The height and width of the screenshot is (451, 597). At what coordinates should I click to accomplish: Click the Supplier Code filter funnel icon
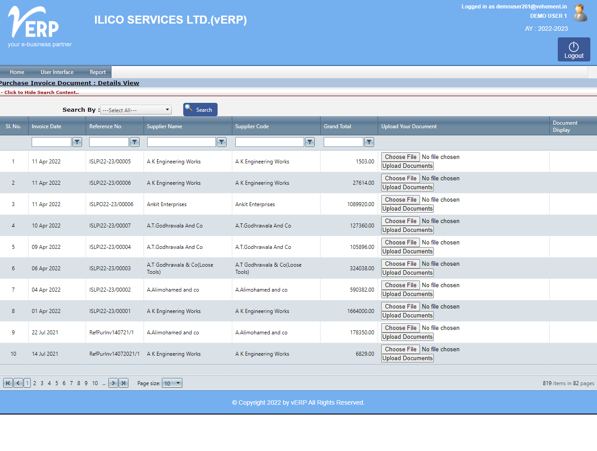[x=310, y=142]
